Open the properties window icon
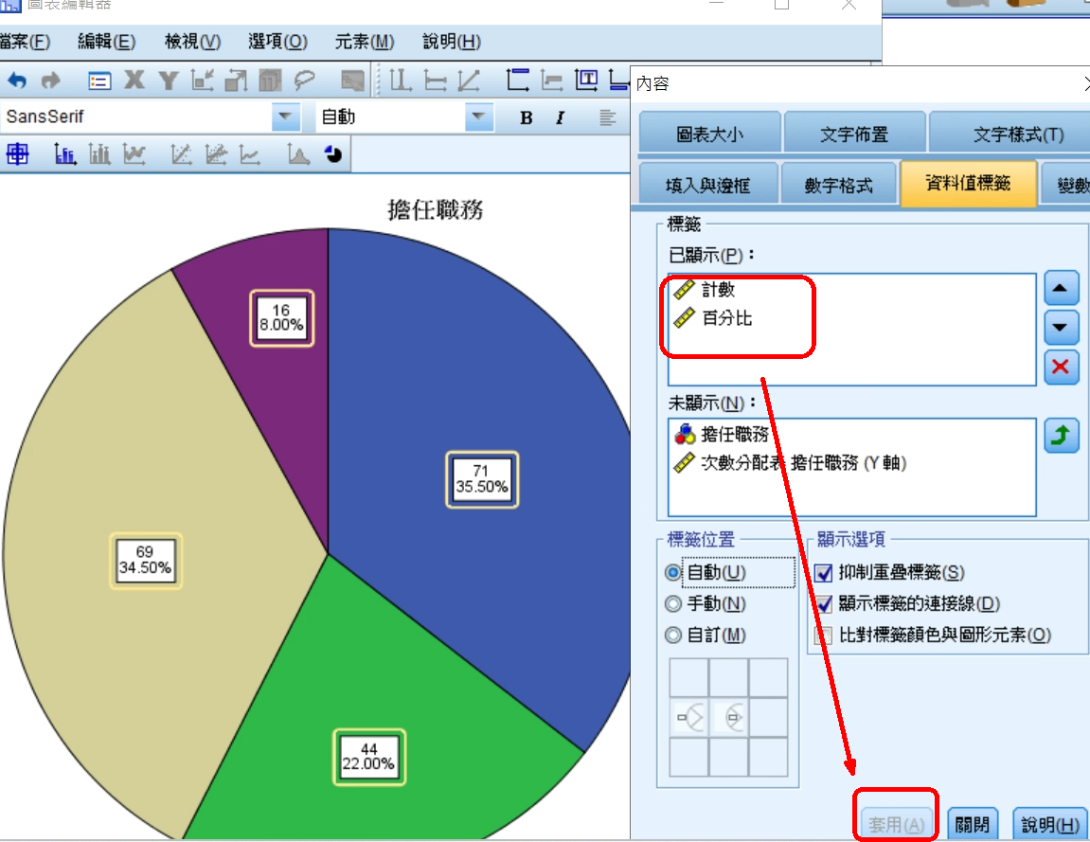This screenshot has height=842, width=1090. click(99, 81)
